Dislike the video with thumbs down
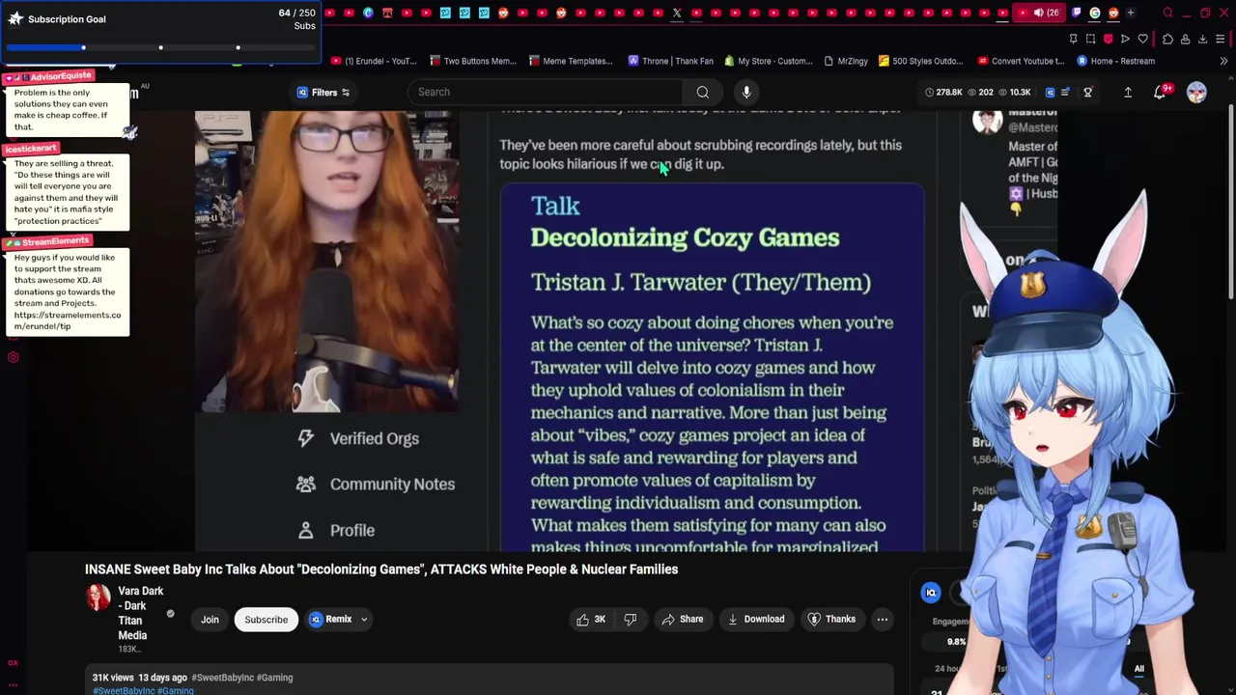The height and width of the screenshot is (695, 1236). (631, 620)
